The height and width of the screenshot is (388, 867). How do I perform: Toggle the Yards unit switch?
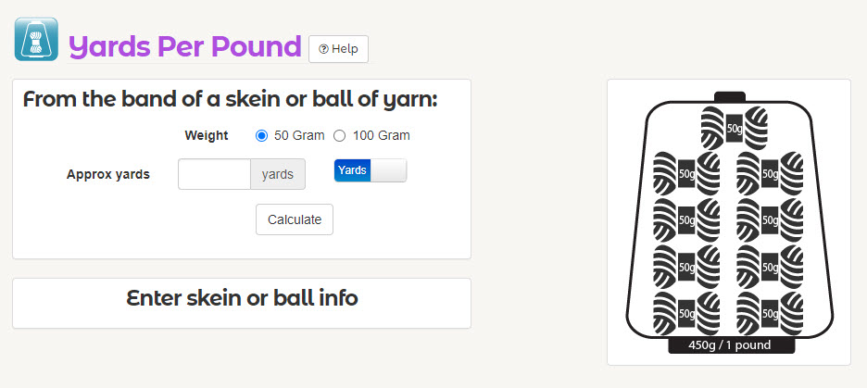pos(370,170)
